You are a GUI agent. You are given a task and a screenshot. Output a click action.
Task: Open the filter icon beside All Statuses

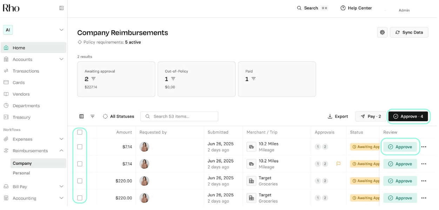tap(93, 116)
